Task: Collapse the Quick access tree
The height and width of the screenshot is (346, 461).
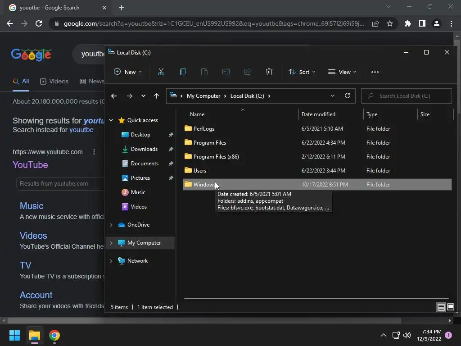Action: [111, 120]
